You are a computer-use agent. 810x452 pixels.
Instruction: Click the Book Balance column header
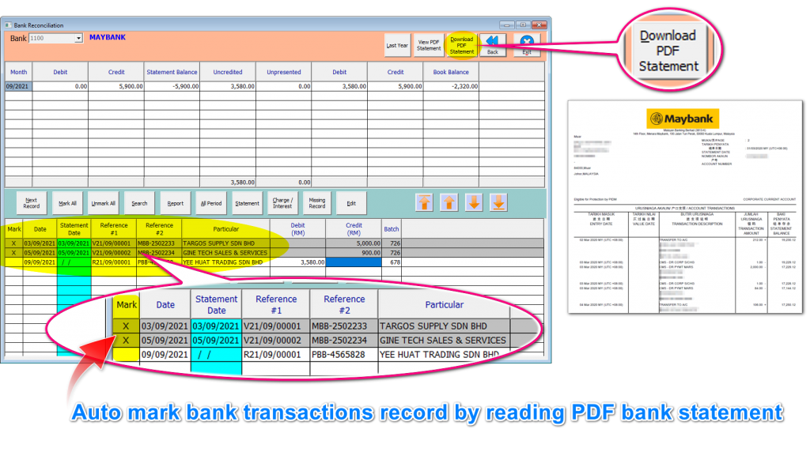(451, 72)
